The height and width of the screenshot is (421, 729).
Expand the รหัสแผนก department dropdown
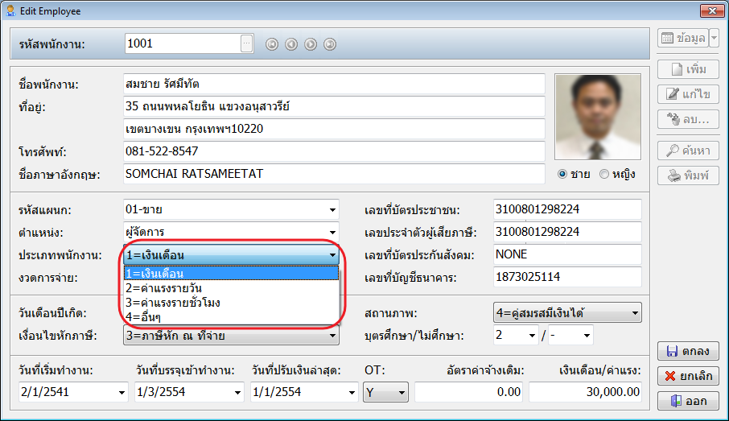(332, 211)
